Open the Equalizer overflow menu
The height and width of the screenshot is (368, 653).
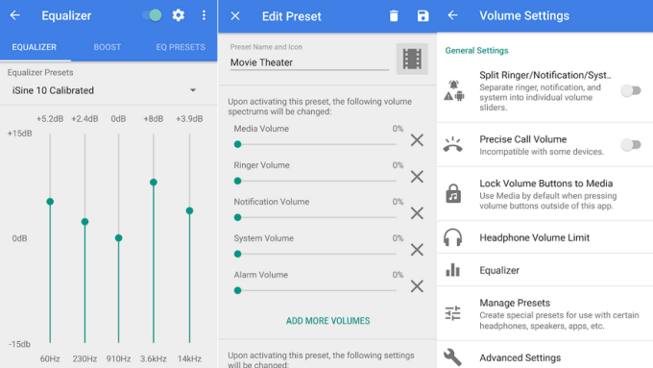coord(204,15)
